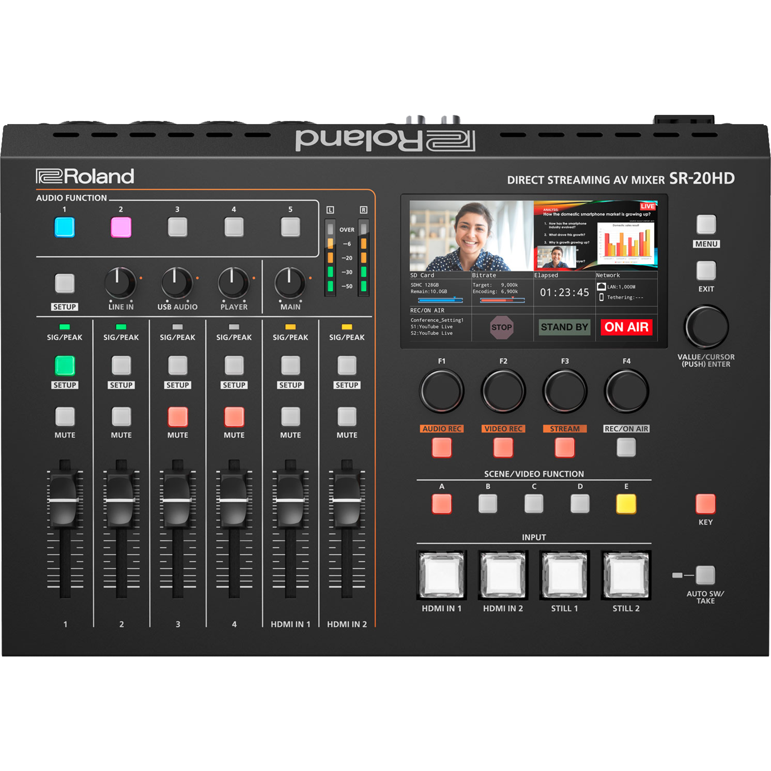This screenshot has height=771, width=771.
Task: Adjust the LINE IN level knob
Action: tap(120, 283)
